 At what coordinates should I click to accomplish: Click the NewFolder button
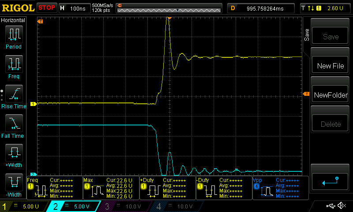tap(330, 94)
